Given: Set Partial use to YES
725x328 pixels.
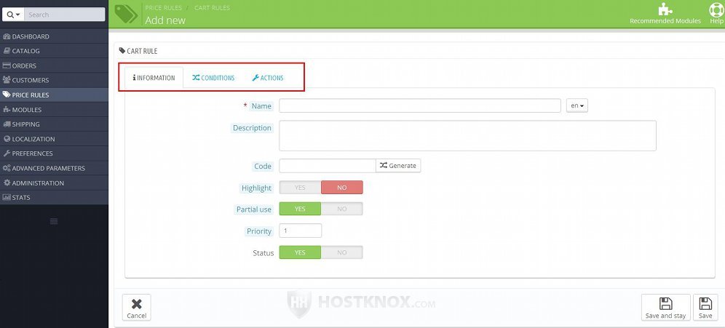Looking at the screenshot, I should tap(300, 209).
